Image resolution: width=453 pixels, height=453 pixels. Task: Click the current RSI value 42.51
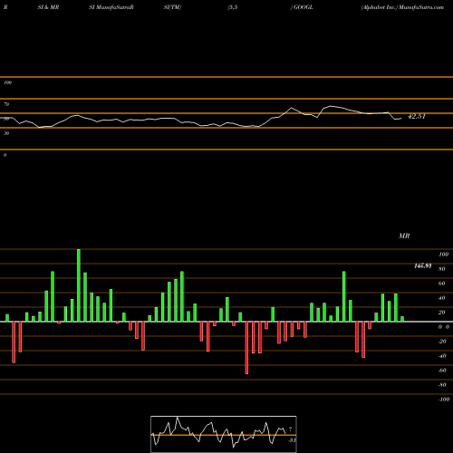click(x=416, y=117)
